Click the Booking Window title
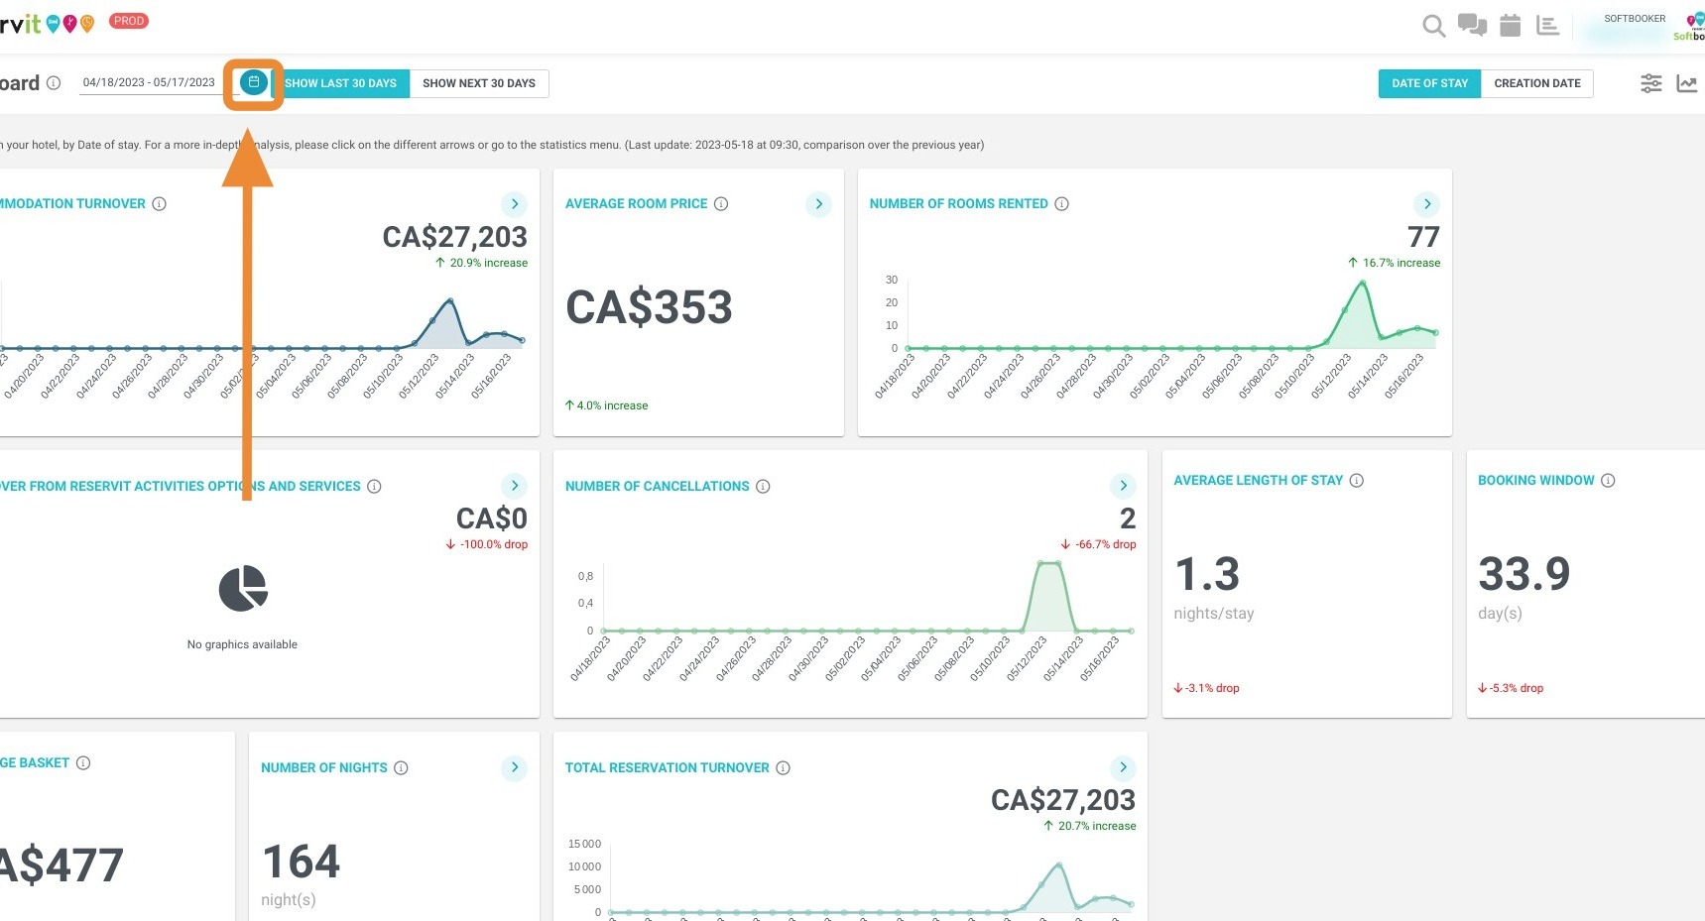1705x921 pixels. pos(1536,480)
